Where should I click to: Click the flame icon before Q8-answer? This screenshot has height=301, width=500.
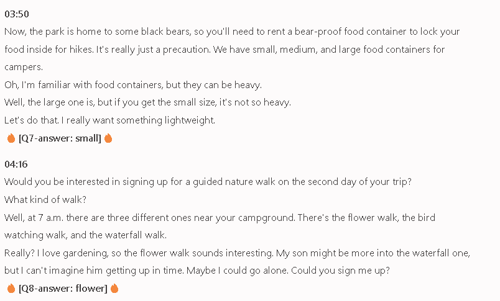click(11, 288)
